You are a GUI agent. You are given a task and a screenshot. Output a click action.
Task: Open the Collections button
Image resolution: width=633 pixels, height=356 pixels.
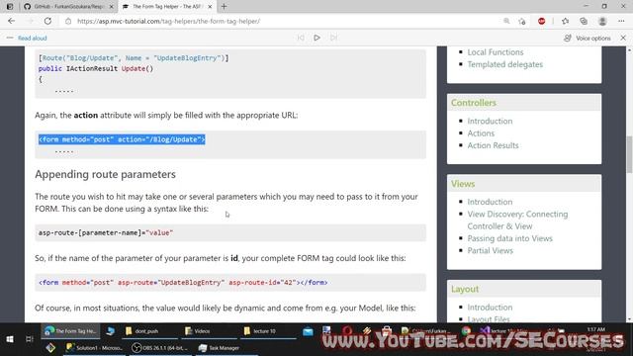coord(584,21)
